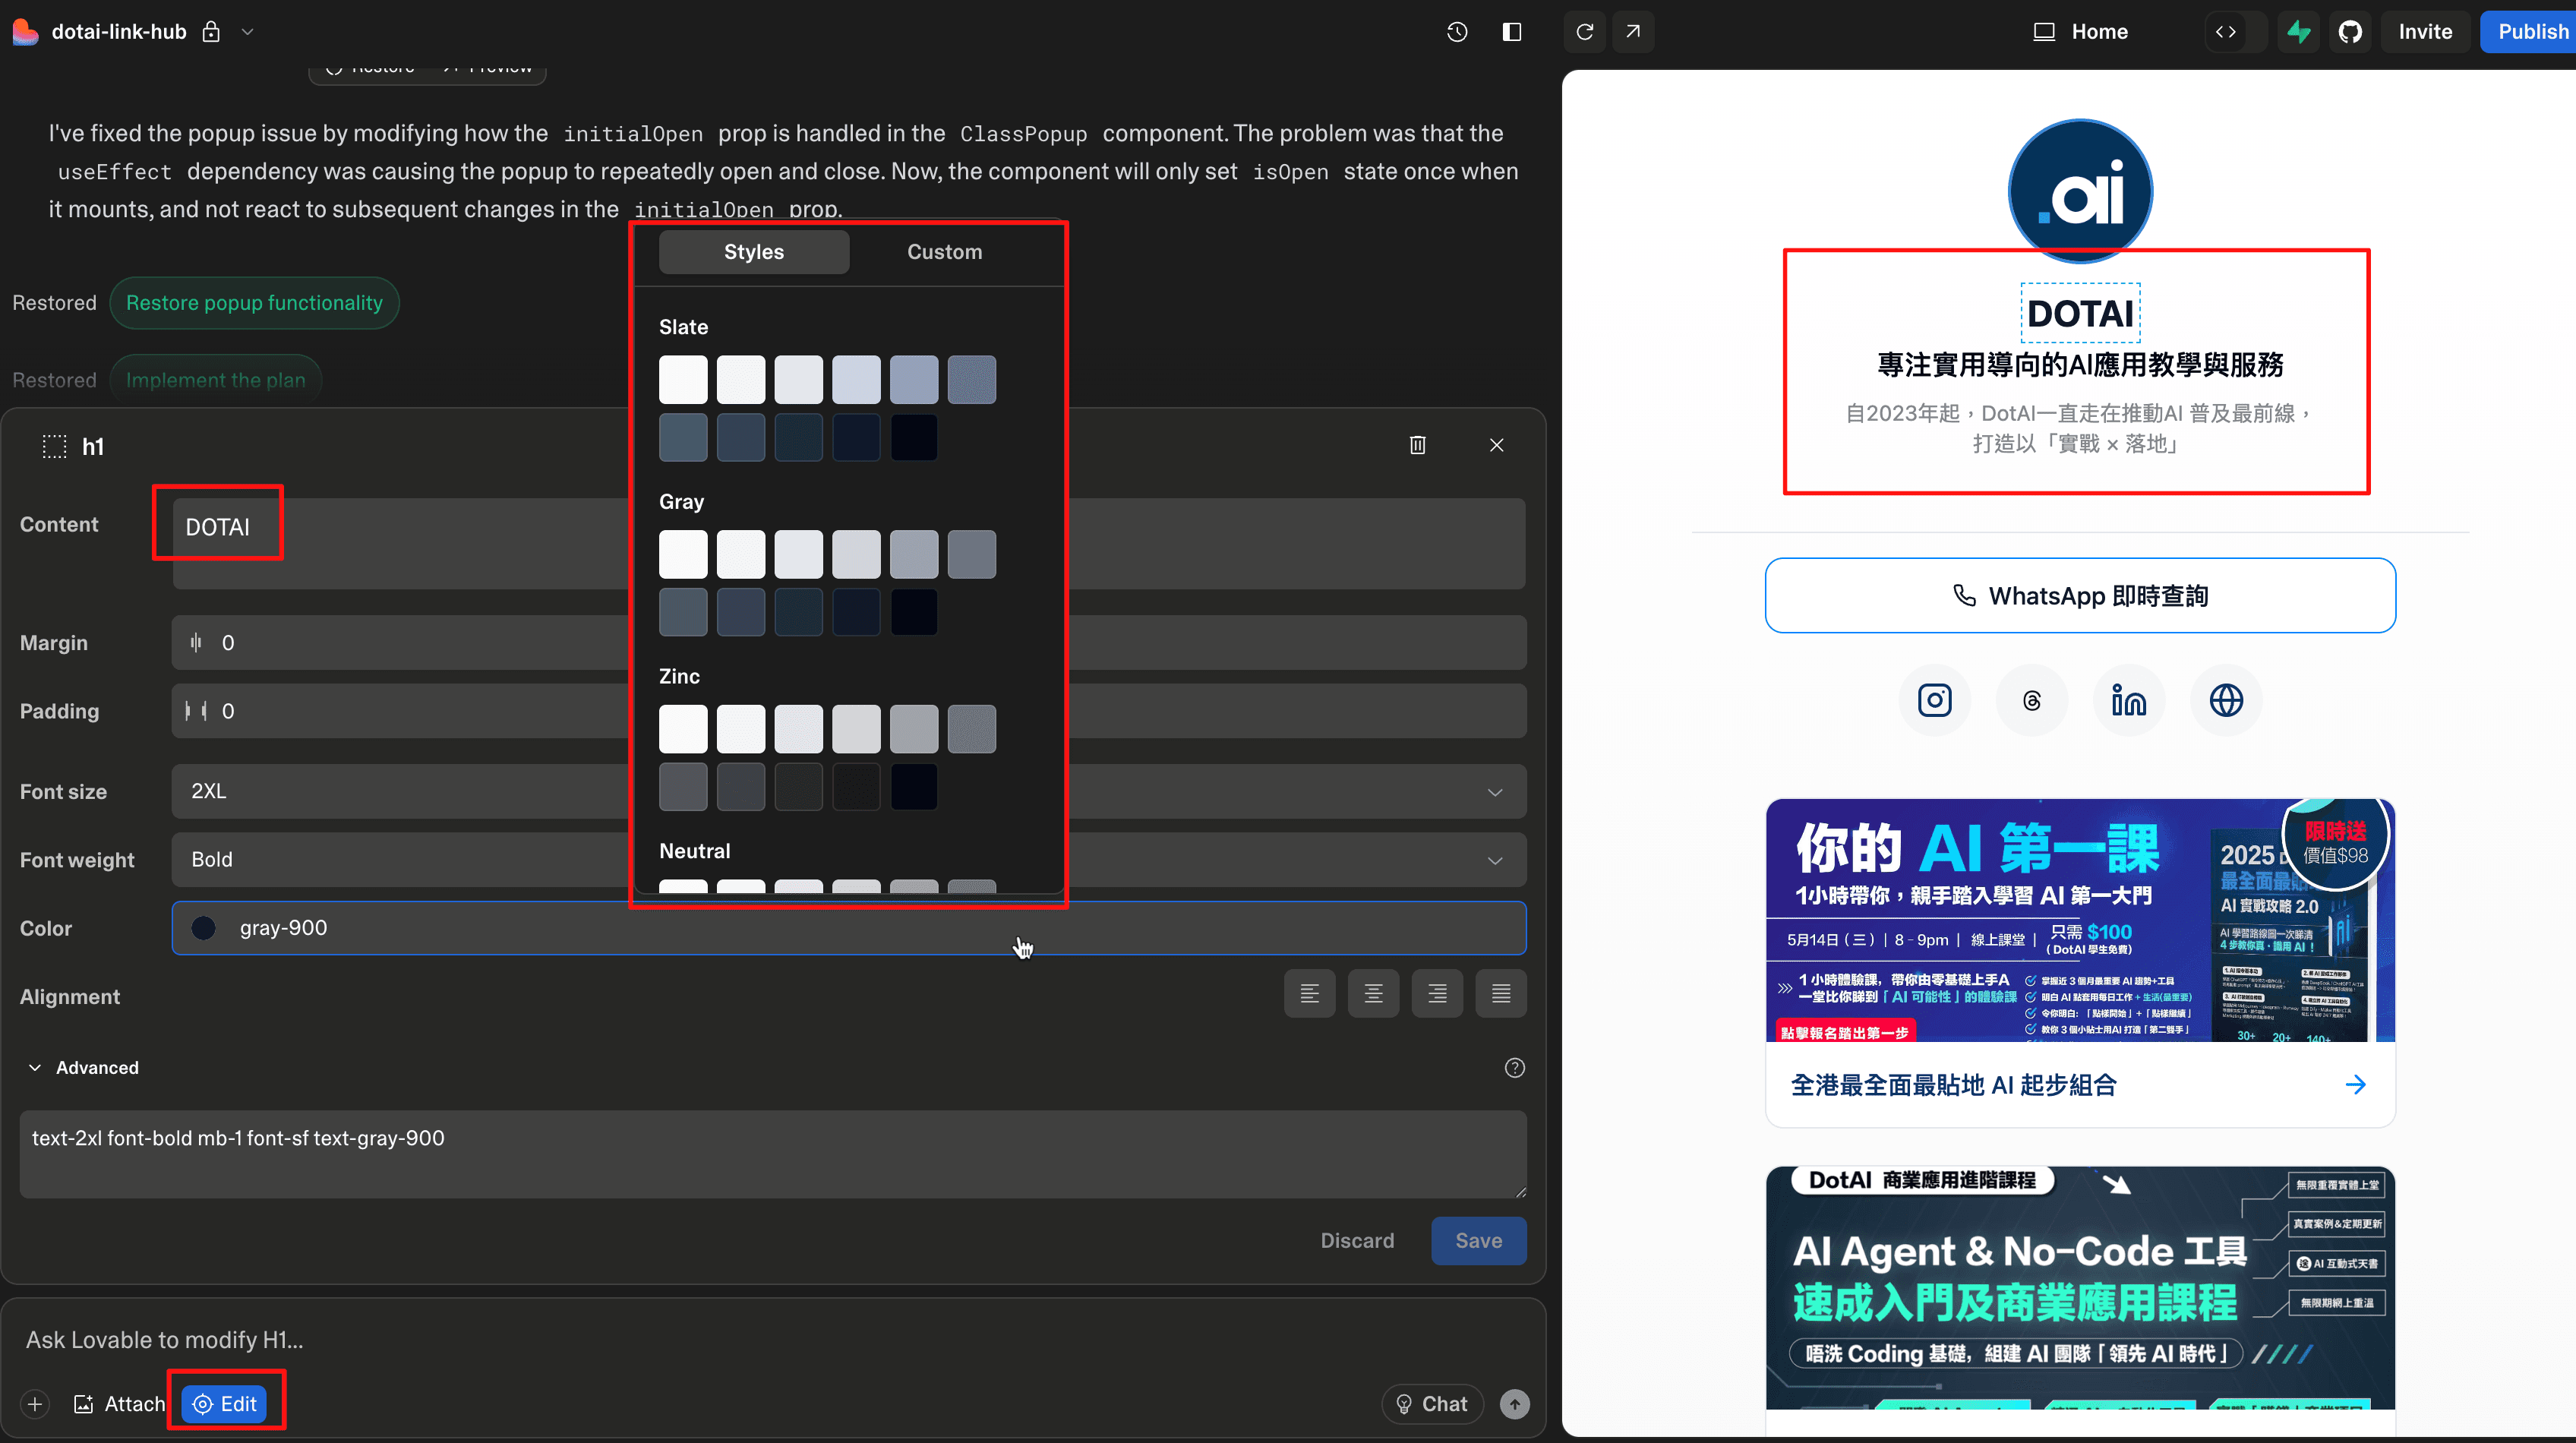Open the LinkedIn icon in the preview
This screenshot has height=1443, width=2576.
[x=2129, y=700]
